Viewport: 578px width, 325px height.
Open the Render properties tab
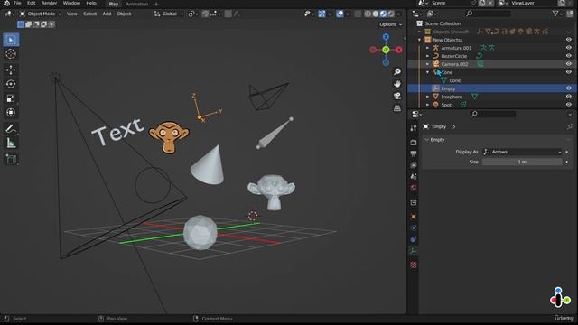(414, 143)
